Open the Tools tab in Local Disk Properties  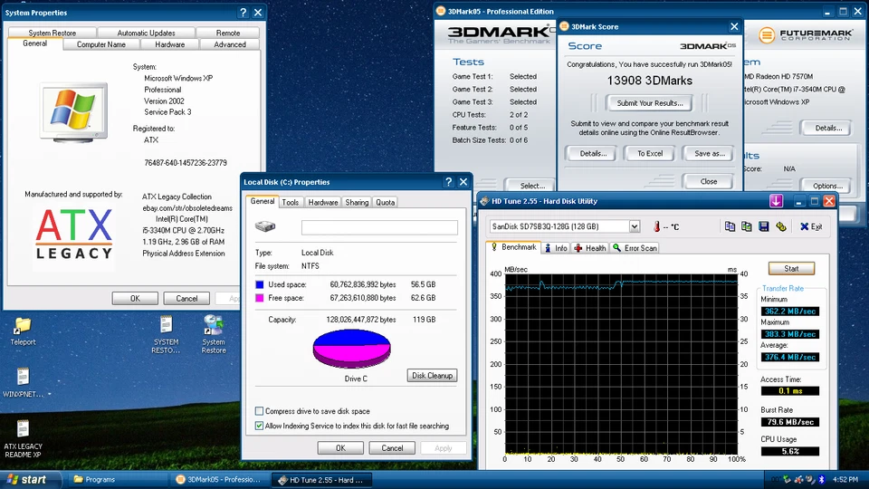tap(291, 202)
